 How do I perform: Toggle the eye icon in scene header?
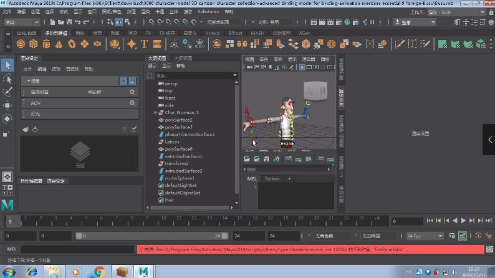tap(123, 81)
